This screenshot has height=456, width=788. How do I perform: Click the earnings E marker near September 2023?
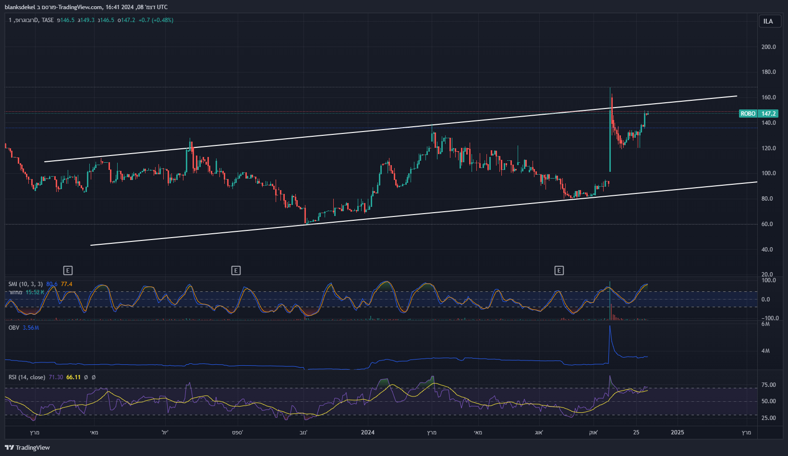coord(236,271)
